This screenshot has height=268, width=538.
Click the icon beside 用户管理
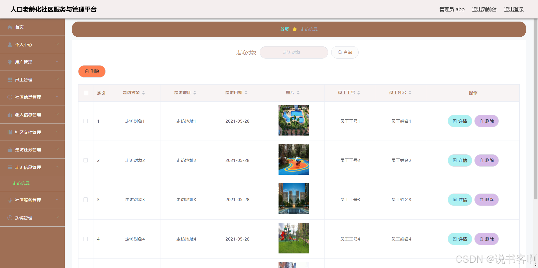tap(10, 62)
